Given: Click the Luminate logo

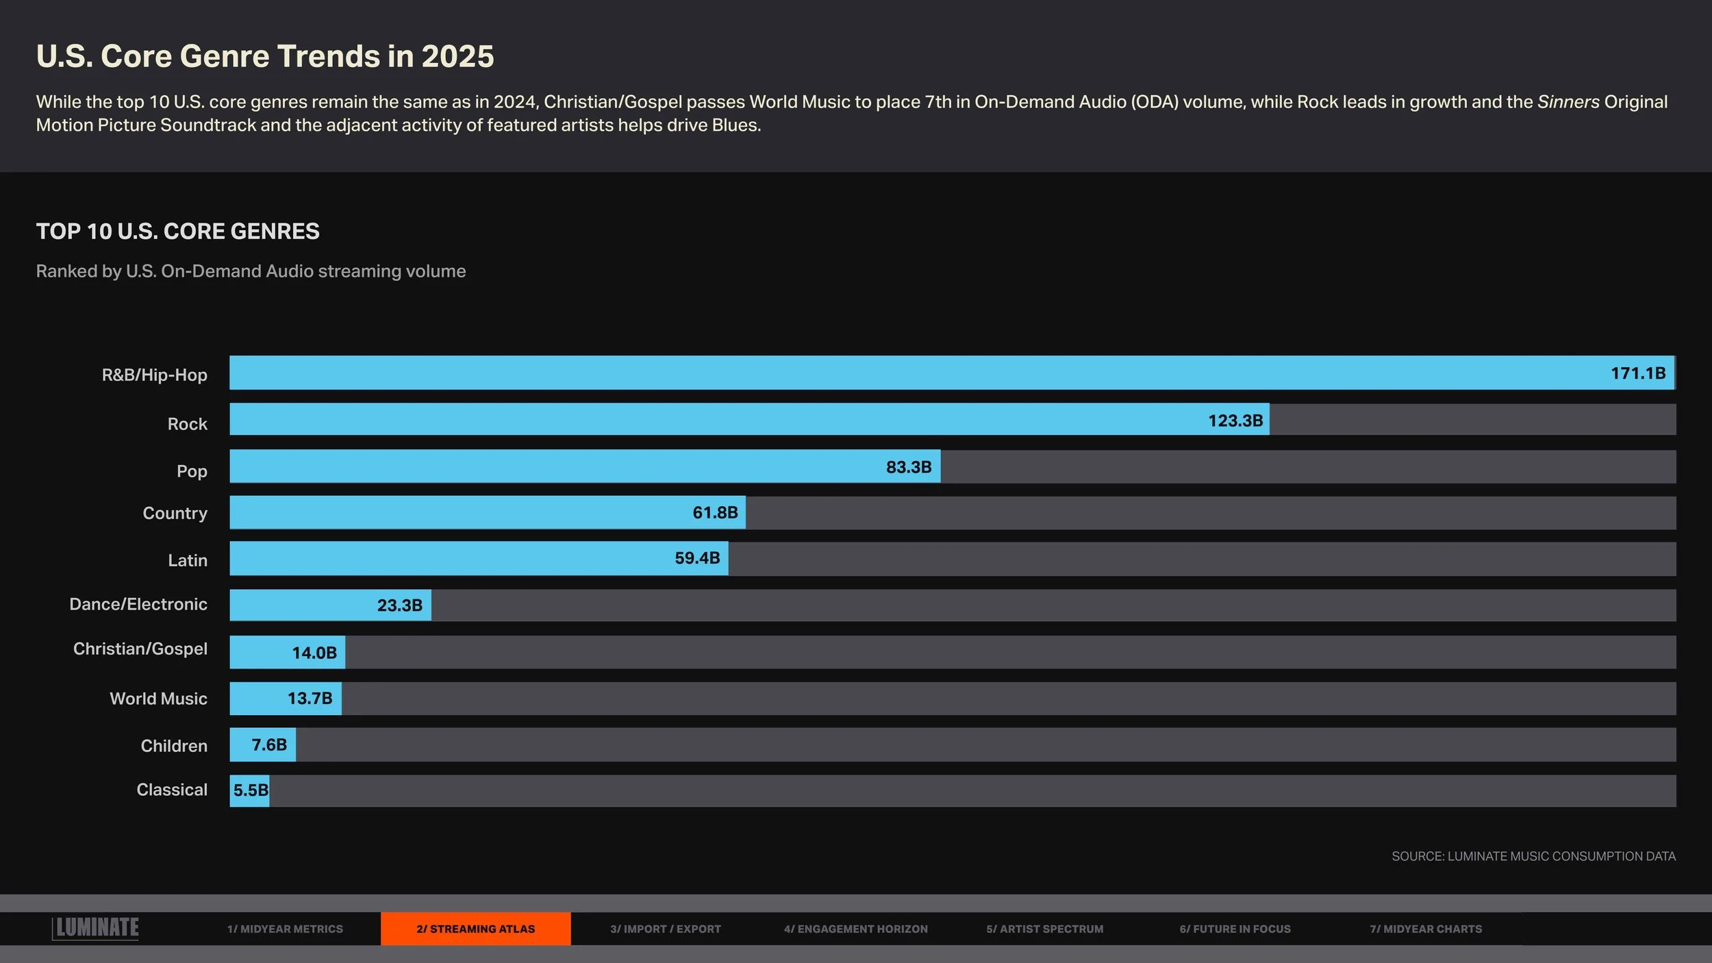Looking at the screenshot, I should coord(96,928).
